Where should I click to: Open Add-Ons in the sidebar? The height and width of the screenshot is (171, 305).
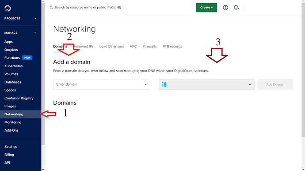(x=11, y=130)
